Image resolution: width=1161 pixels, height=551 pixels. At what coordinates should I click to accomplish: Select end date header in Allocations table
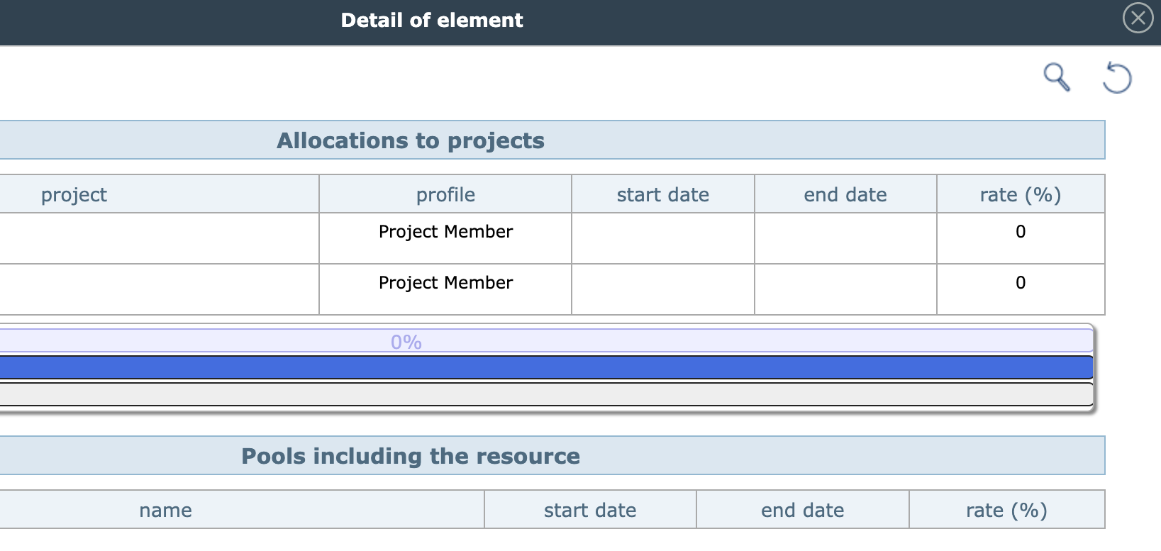point(845,194)
